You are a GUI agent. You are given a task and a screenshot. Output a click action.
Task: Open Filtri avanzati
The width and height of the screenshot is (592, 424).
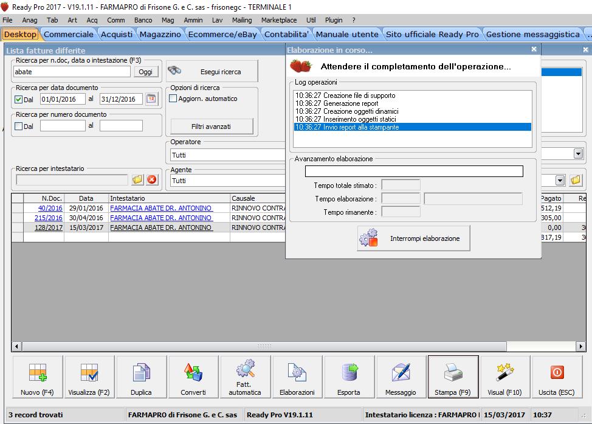212,127
